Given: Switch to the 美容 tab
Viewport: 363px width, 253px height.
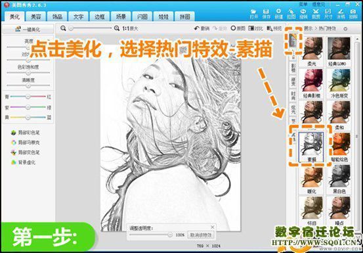Looking at the screenshot, I should 36,16.
